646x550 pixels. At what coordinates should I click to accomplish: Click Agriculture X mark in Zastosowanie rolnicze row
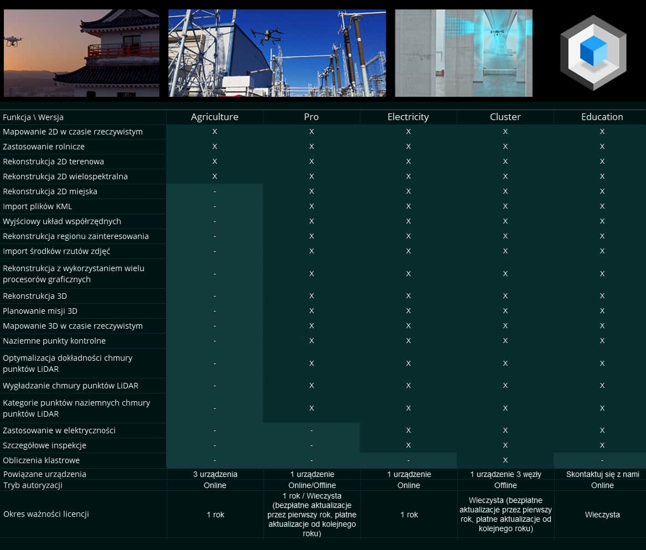click(x=215, y=147)
